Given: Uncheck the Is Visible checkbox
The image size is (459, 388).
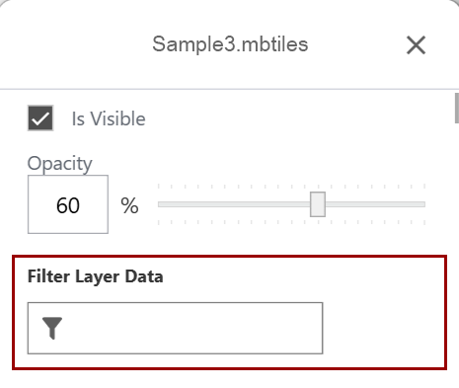Looking at the screenshot, I should [x=40, y=118].
